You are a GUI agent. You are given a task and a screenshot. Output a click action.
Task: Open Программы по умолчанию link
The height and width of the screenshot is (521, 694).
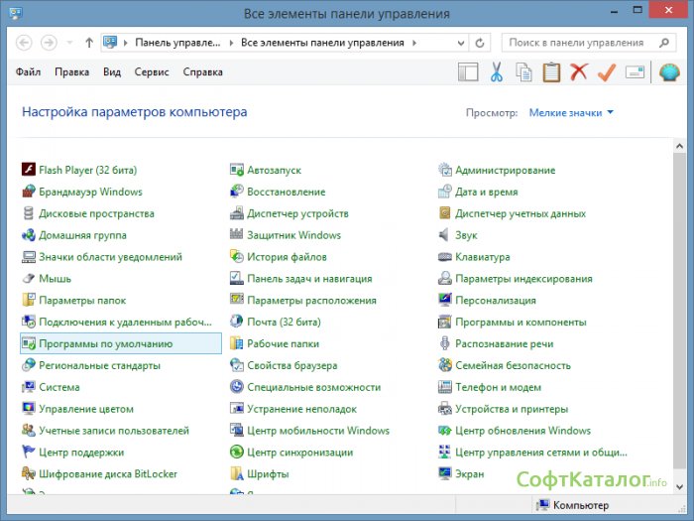click(x=105, y=344)
